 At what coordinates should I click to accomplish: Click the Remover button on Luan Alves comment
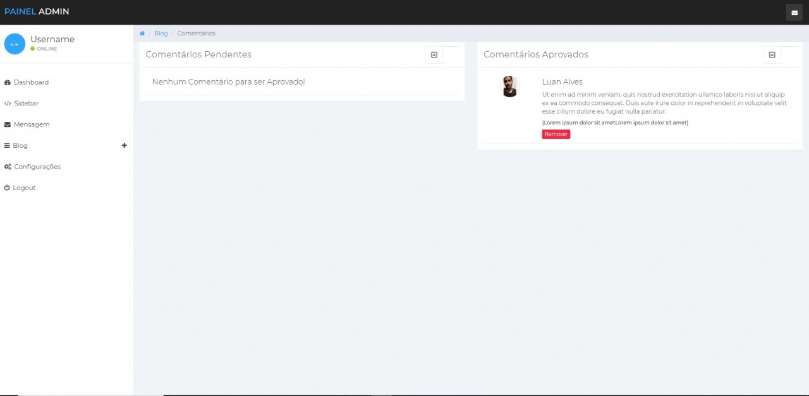[556, 134]
